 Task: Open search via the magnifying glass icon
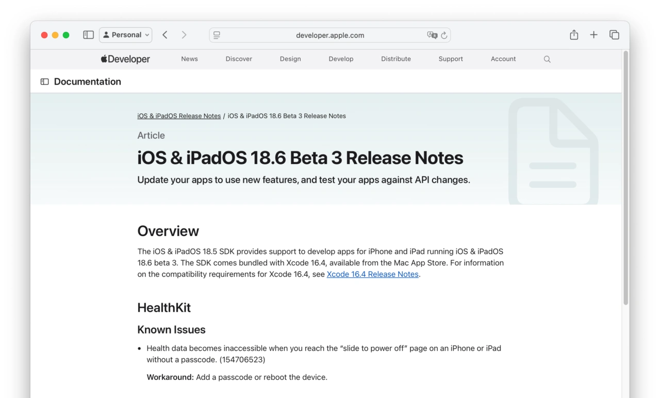pos(547,59)
